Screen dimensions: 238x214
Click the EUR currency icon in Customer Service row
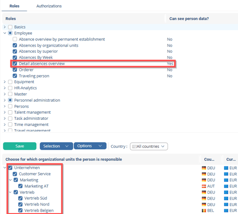226,174
